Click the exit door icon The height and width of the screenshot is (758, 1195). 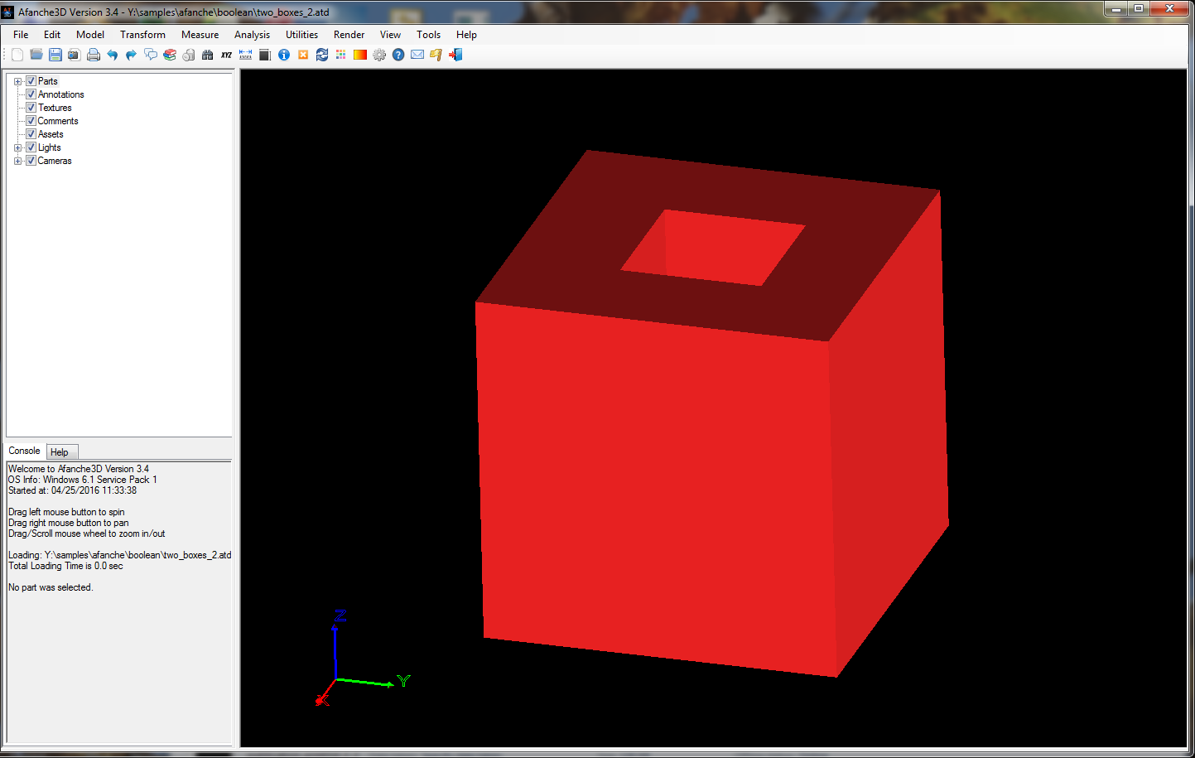[x=455, y=55]
